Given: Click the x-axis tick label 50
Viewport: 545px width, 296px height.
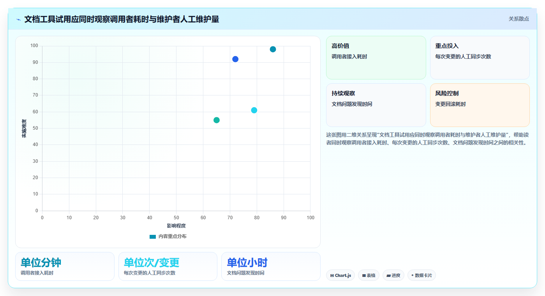Looking at the screenshot, I should click(176, 218).
